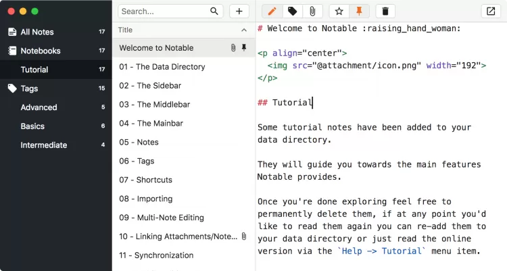Open the Welcome to Notable note

point(184,48)
